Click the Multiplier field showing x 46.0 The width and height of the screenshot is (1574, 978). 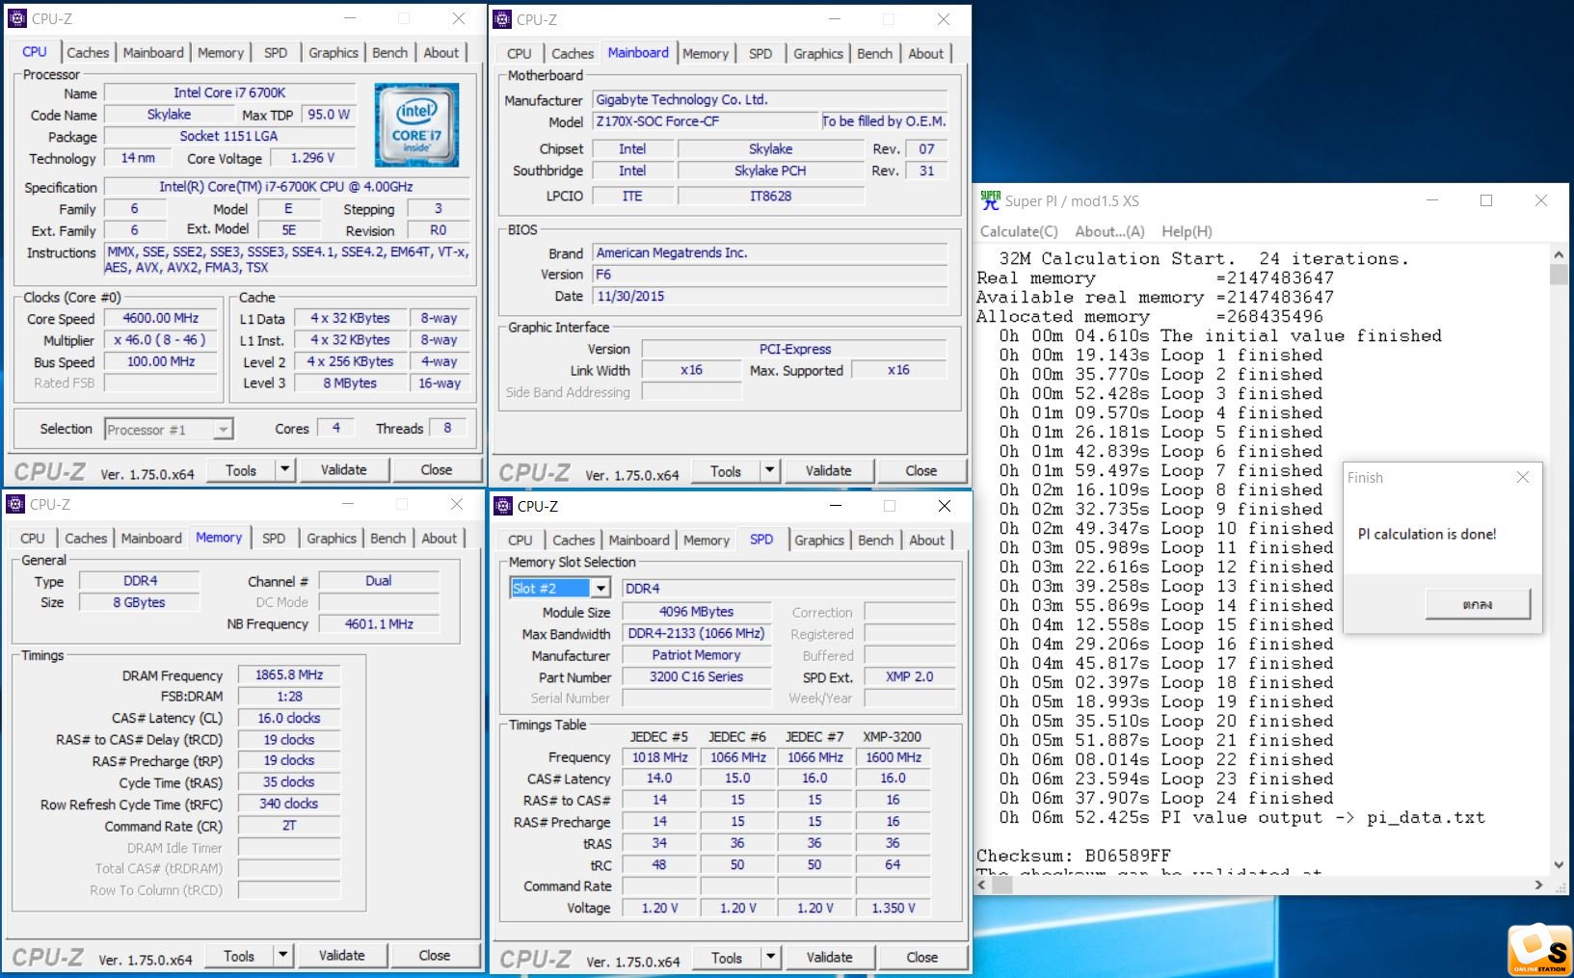coord(160,340)
